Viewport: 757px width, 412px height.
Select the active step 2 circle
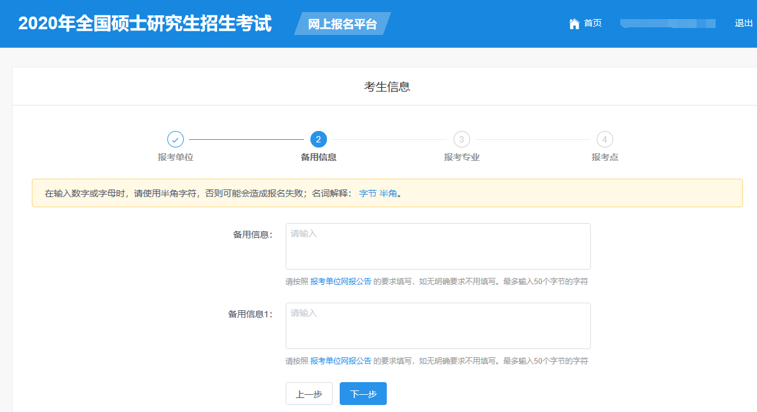coord(319,139)
